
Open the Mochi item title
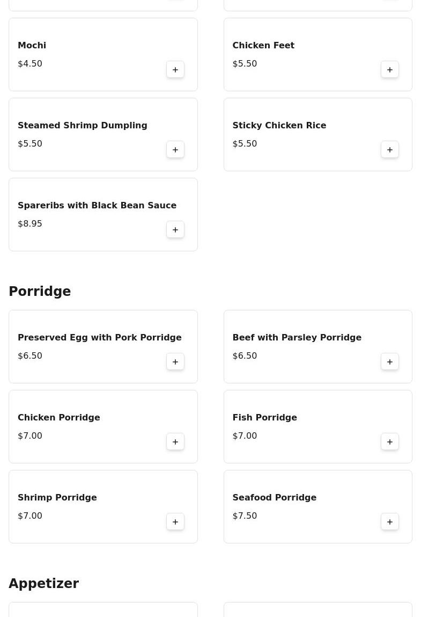(32, 46)
